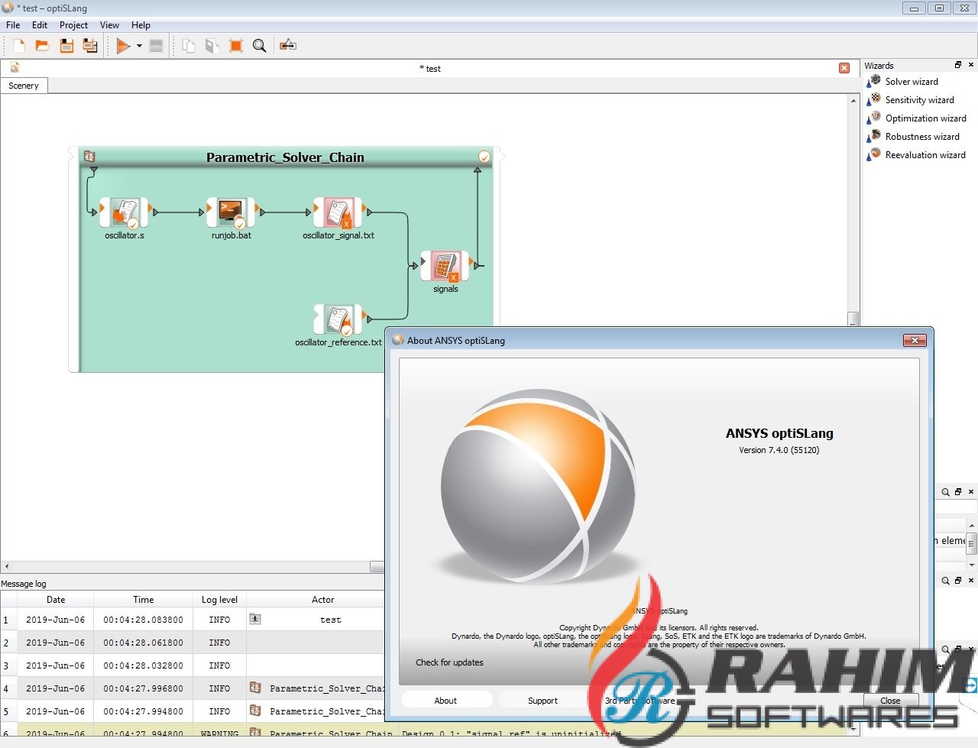The height and width of the screenshot is (748, 978).
Task: Fit the scenery with the orange square icon
Action: (235, 46)
